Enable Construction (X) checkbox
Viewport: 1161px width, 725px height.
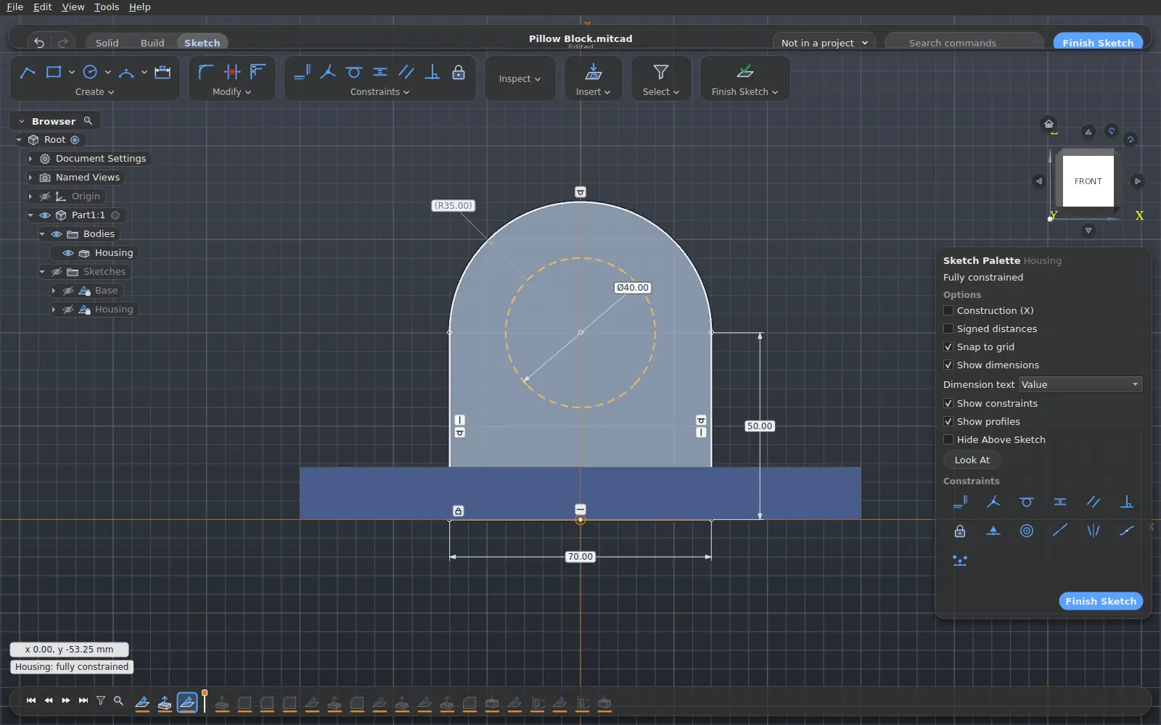click(948, 310)
